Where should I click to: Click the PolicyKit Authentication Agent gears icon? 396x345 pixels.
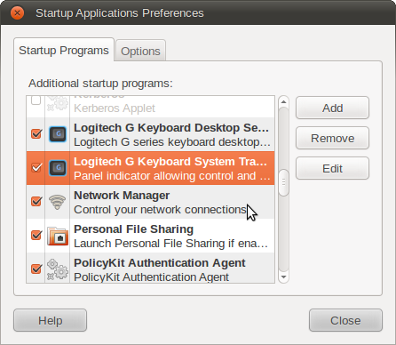[x=58, y=269]
